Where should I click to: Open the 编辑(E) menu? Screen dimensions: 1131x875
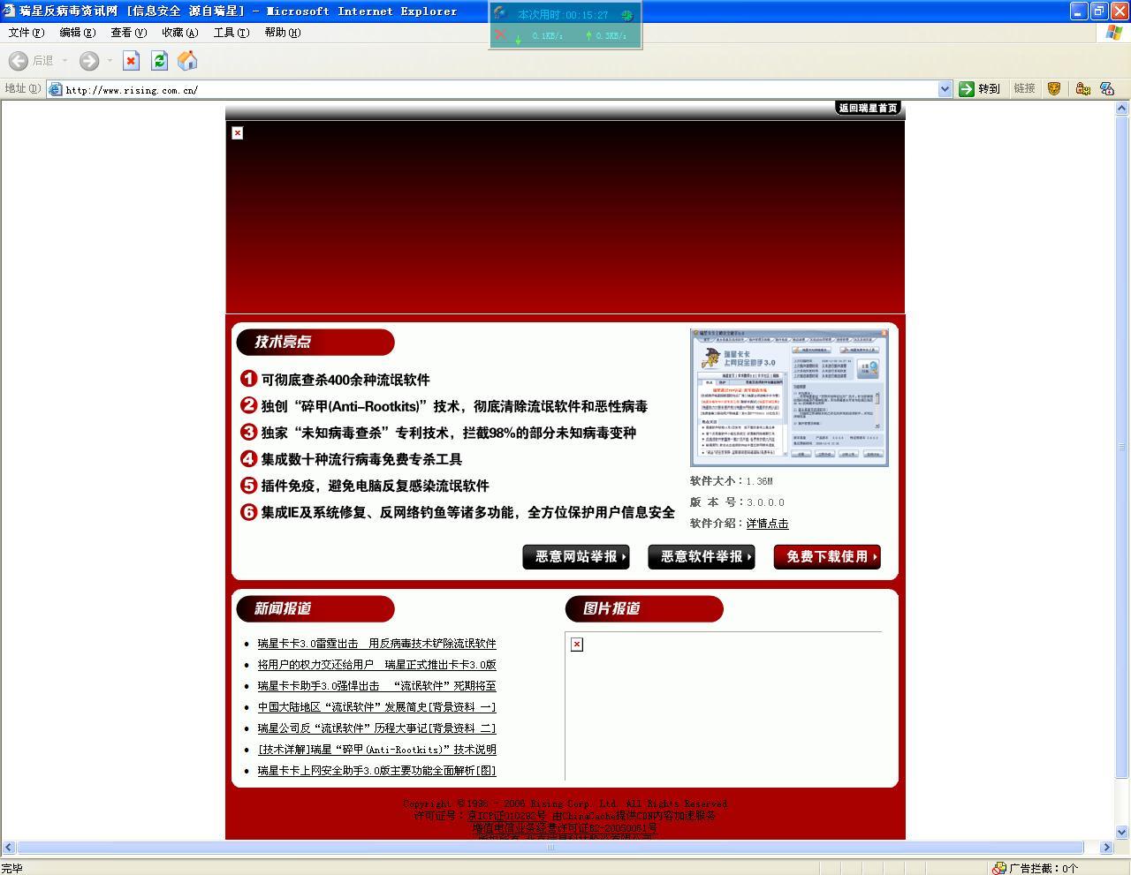(x=77, y=33)
